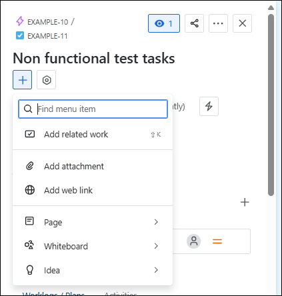
Task: Select Add related work
Action: pos(93,134)
